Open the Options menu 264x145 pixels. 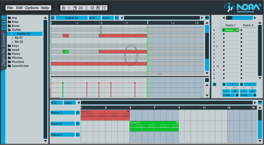32,8
